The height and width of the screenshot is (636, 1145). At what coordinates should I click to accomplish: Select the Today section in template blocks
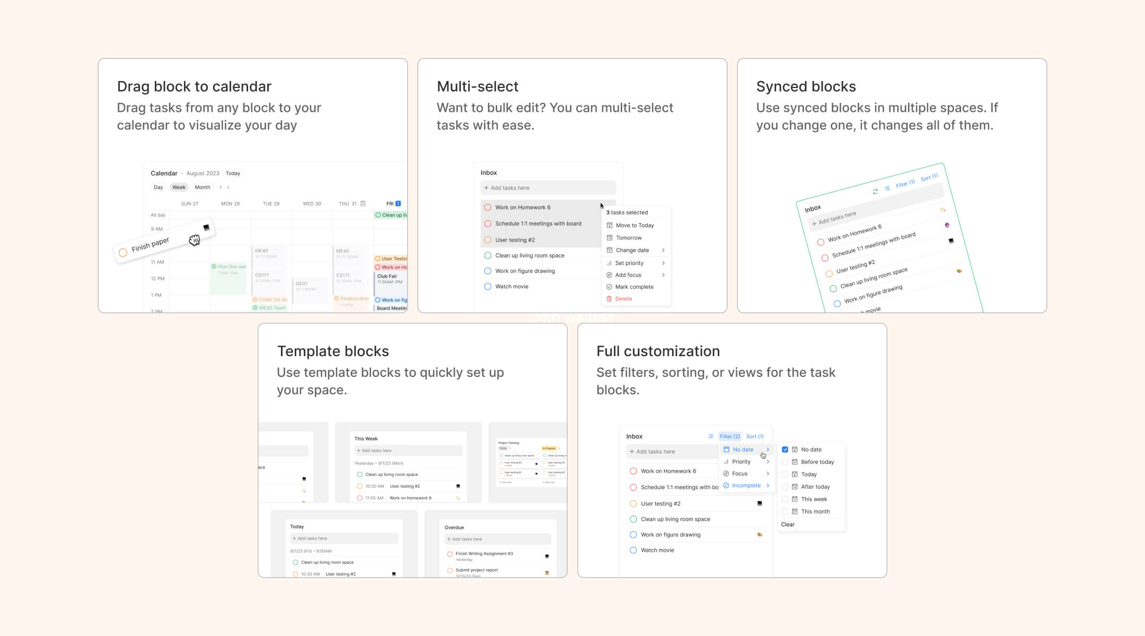296,526
